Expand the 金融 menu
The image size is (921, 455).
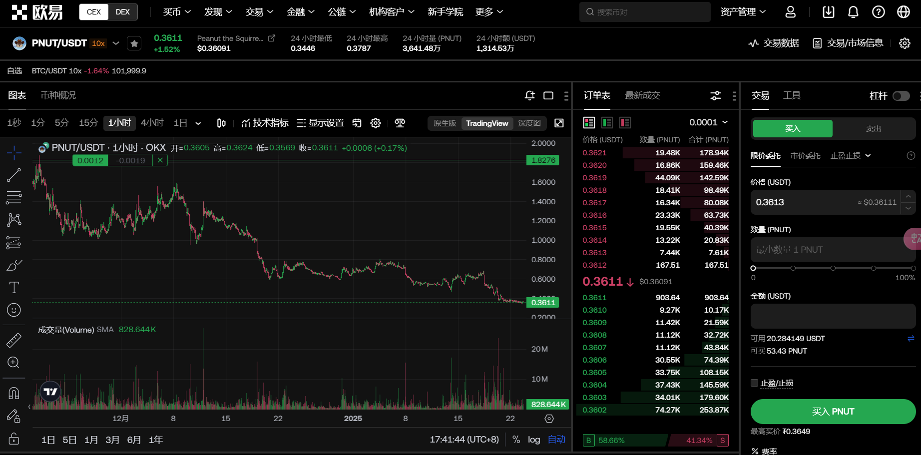301,12
